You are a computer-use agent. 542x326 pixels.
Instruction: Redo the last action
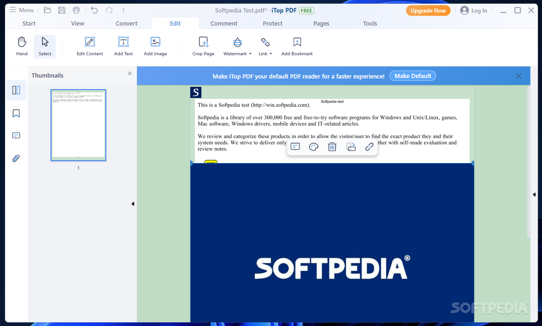[x=109, y=10]
